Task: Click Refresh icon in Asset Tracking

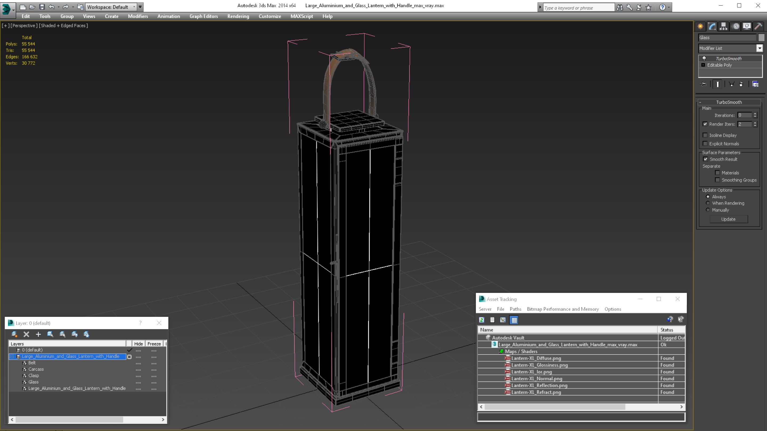Action: pos(482,320)
